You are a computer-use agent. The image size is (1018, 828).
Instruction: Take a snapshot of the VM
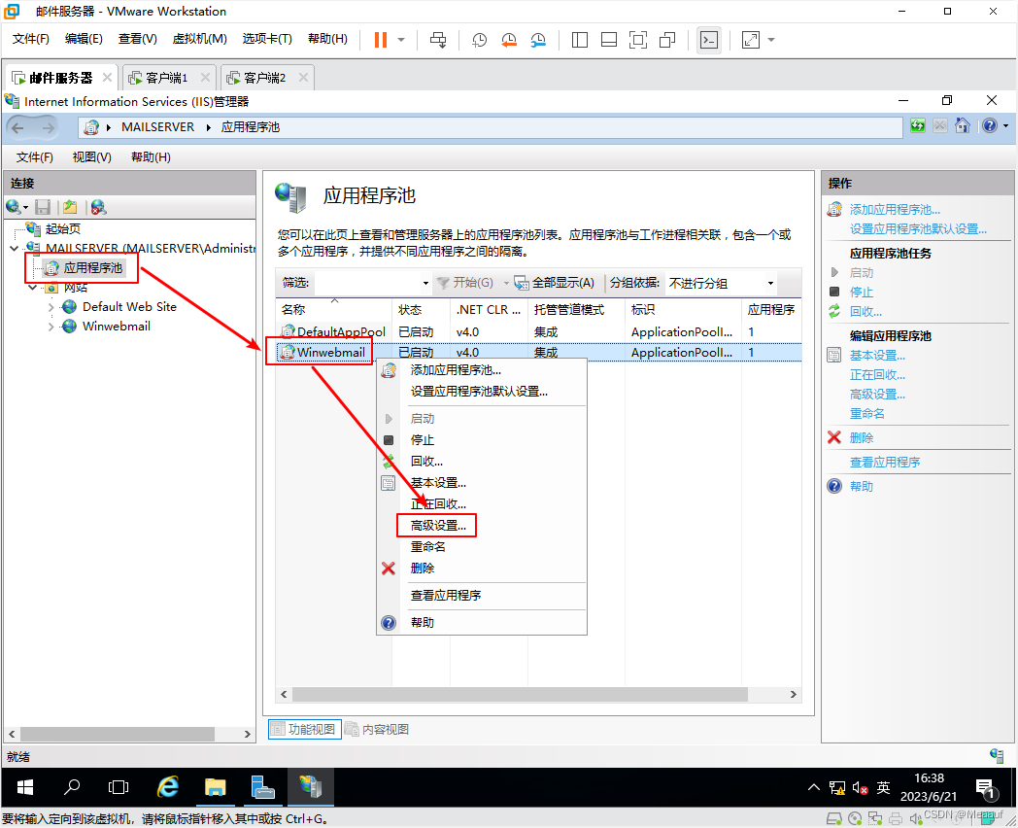[x=479, y=40]
